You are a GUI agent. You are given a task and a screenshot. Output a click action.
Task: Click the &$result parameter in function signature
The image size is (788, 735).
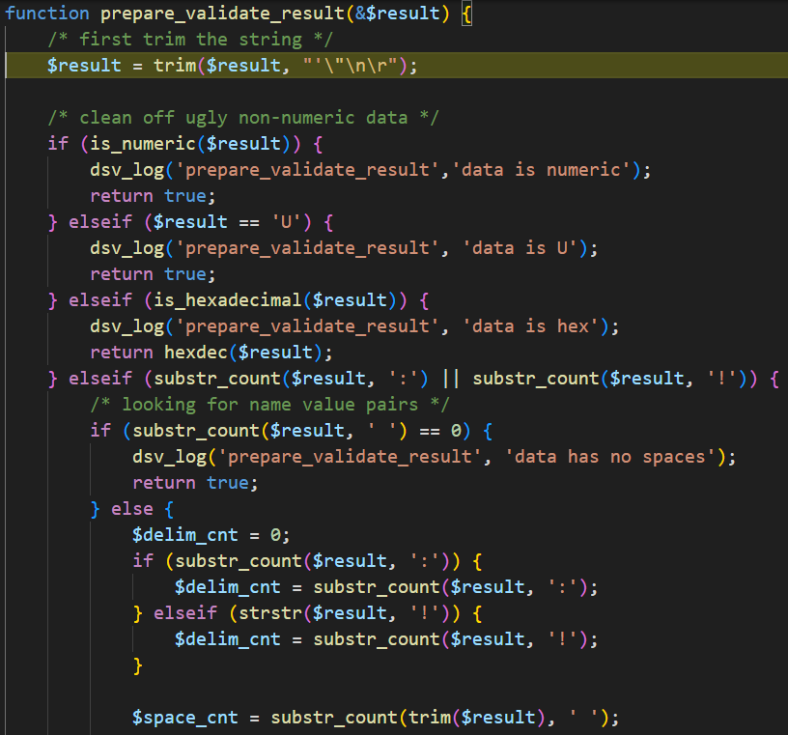(397, 14)
